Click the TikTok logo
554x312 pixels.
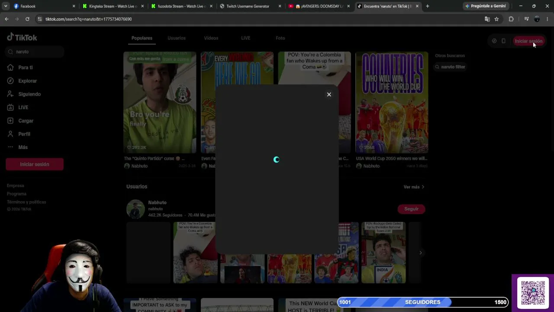pos(22,37)
